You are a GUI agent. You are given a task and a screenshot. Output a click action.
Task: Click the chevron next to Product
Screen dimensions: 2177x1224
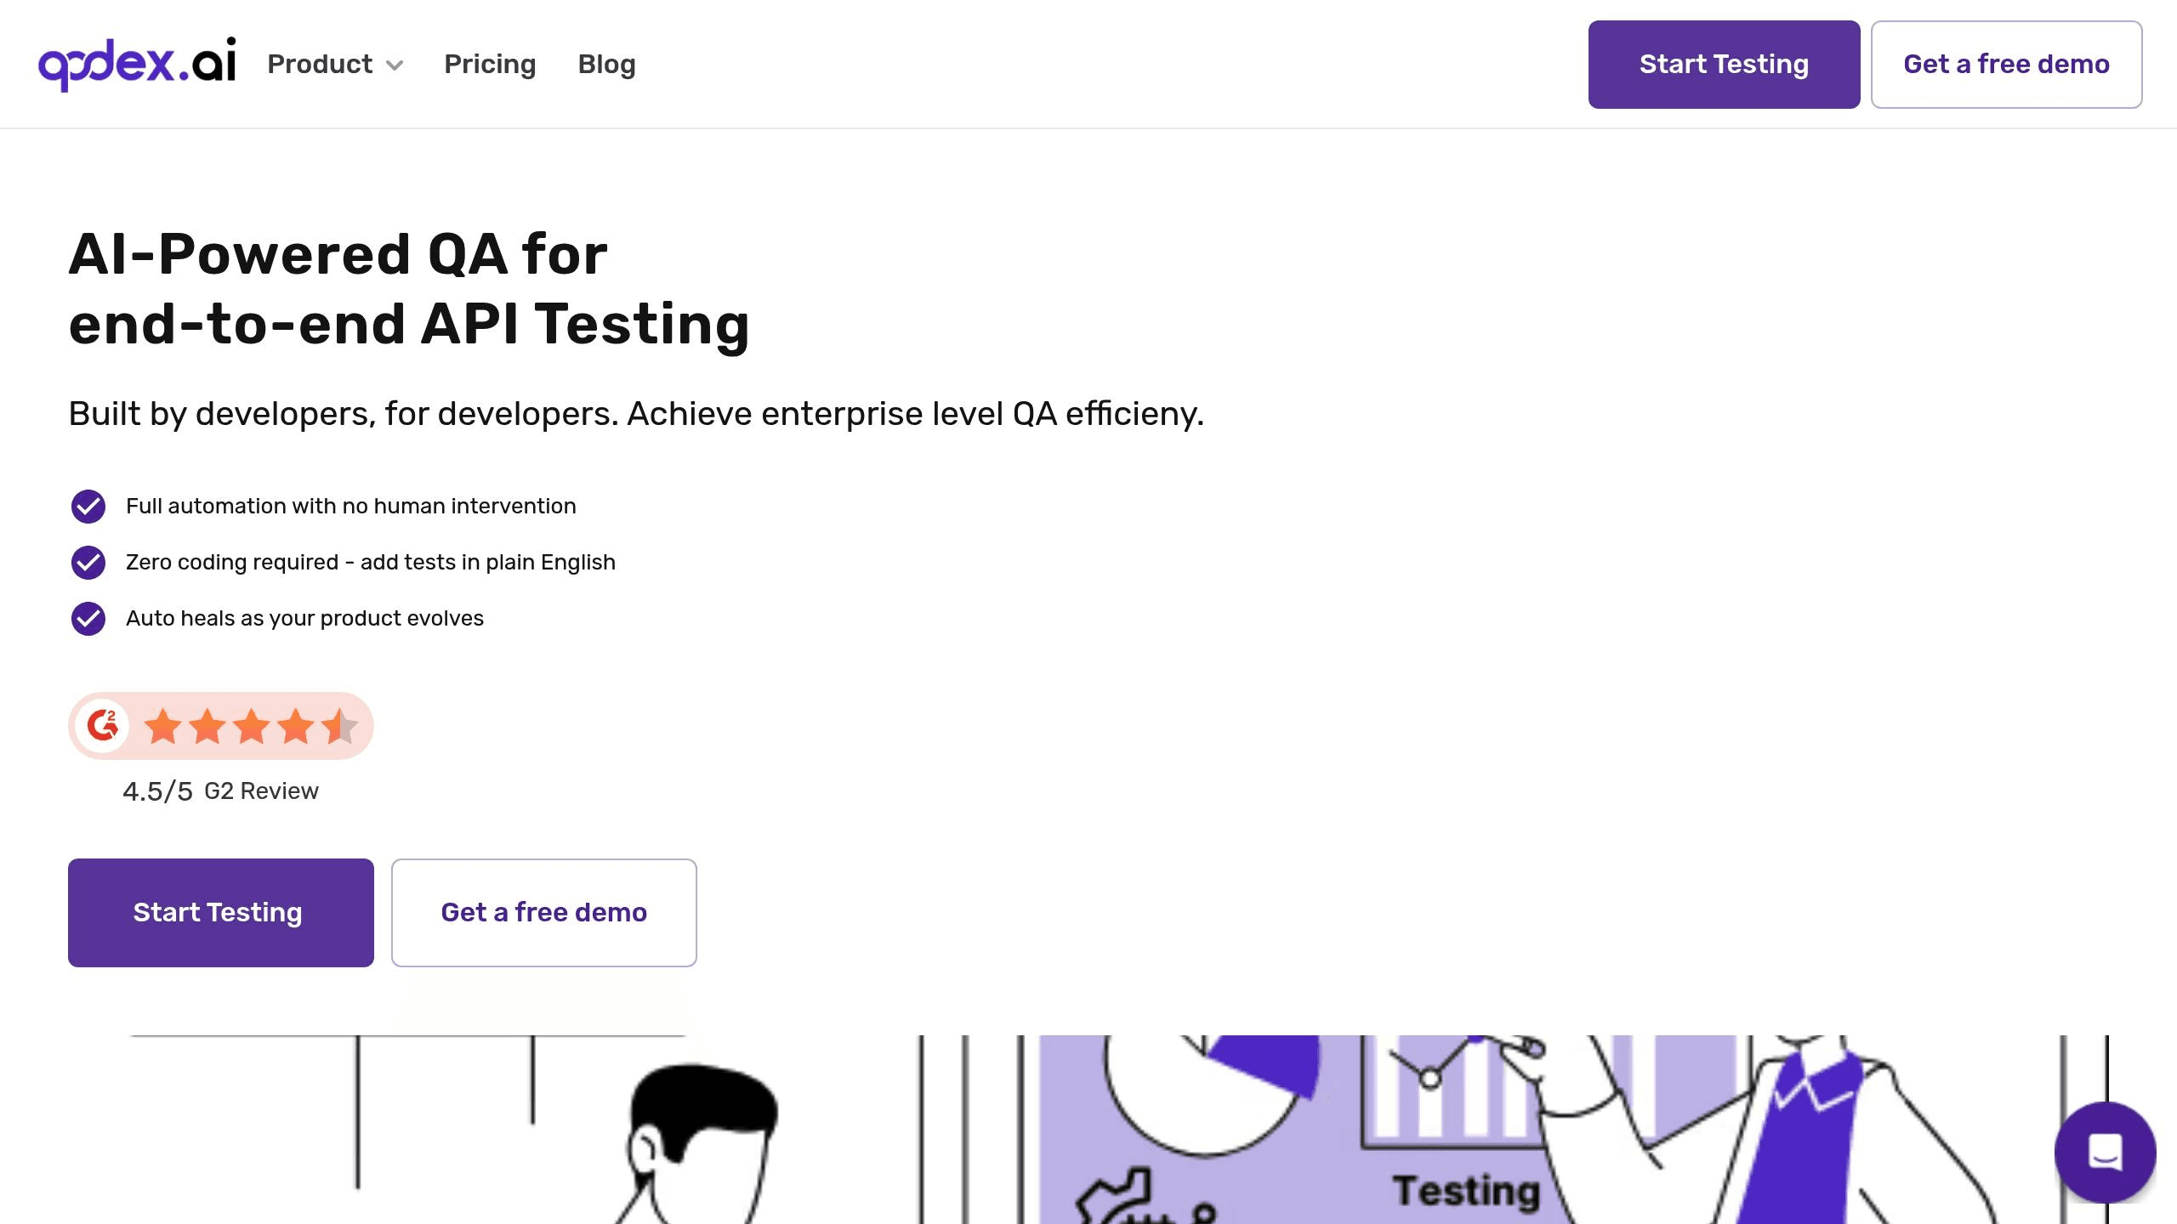pyautogui.click(x=395, y=65)
